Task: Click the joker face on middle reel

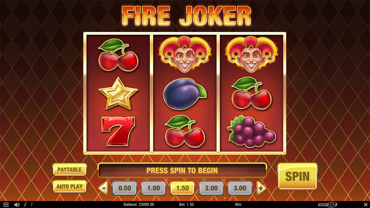Action: click(x=184, y=55)
